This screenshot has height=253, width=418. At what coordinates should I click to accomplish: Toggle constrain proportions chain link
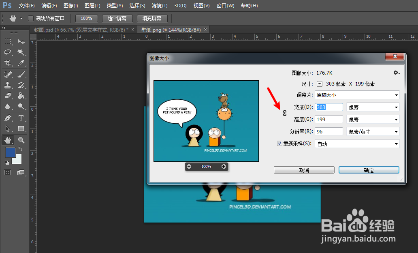pos(285,113)
